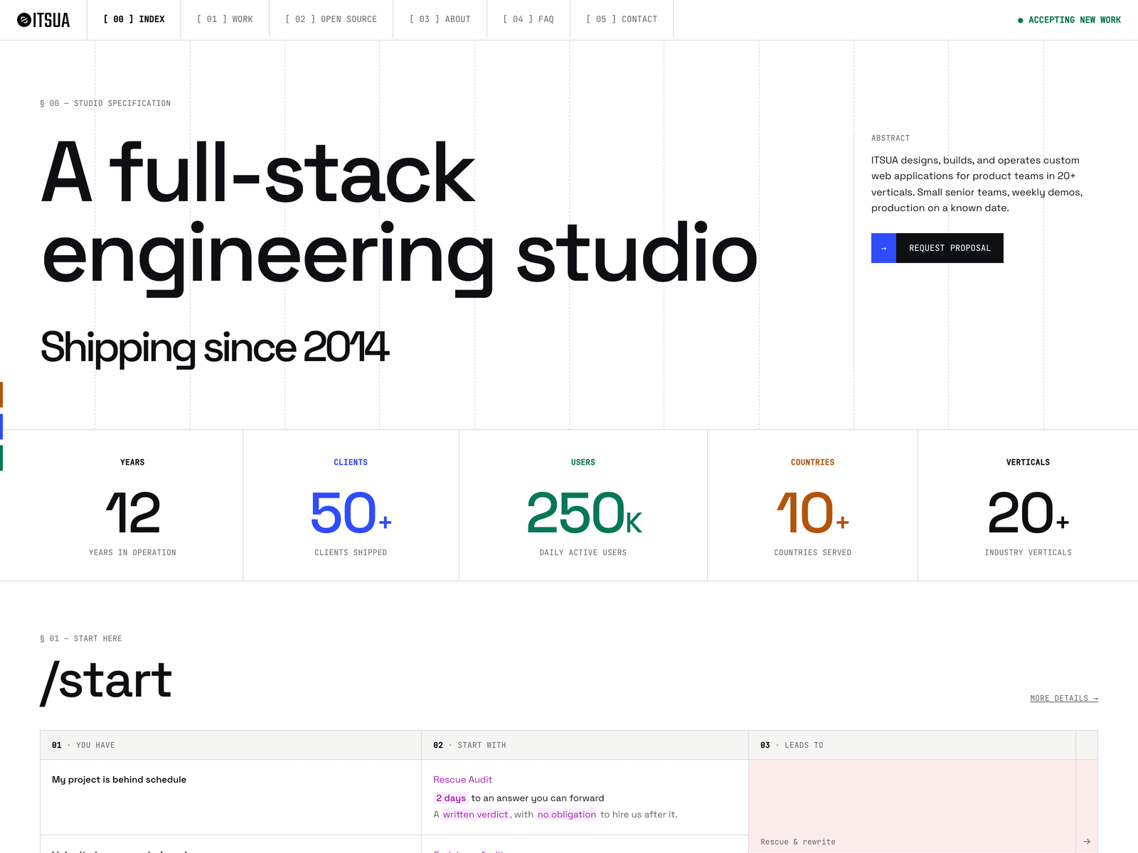1138x853 pixels.
Task: Click the 'written verdict' highlighted text
Action: pos(475,815)
